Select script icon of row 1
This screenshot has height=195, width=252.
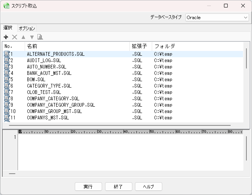[x=7, y=54]
